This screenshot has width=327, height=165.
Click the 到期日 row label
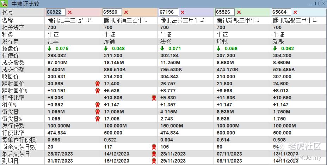[10, 161]
